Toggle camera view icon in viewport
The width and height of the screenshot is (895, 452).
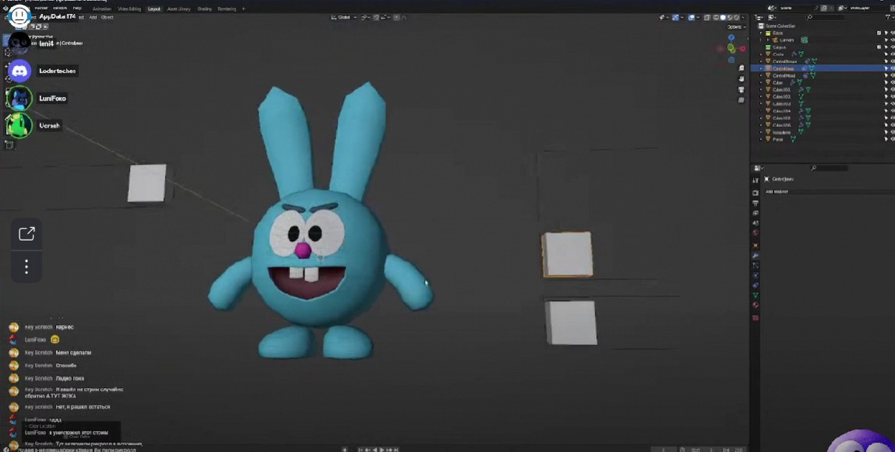(741, 89)
